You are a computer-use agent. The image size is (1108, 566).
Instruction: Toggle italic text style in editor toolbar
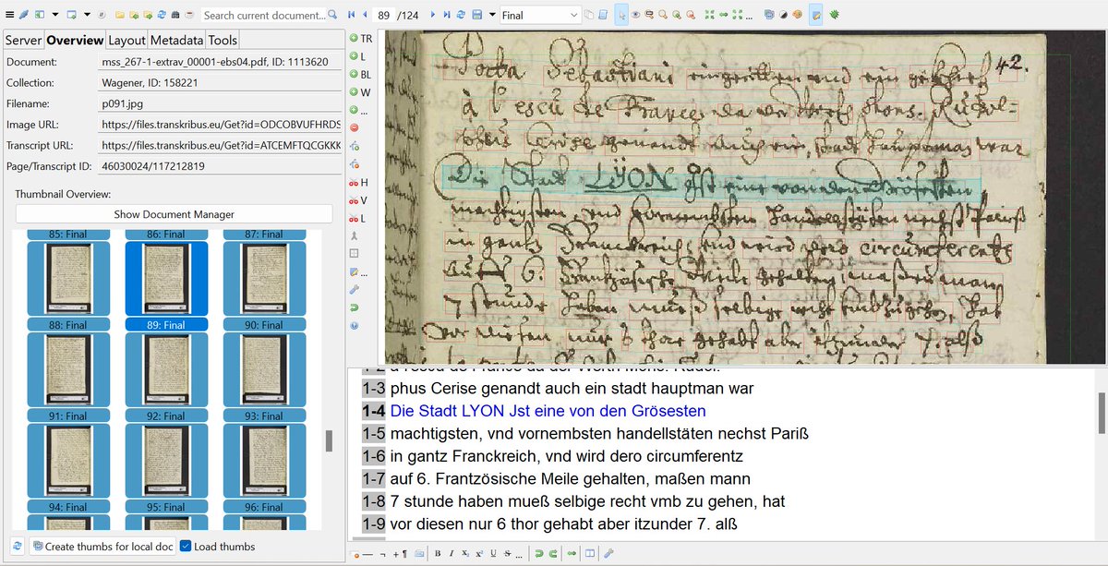pyautogui.click(x=452, y=554)
